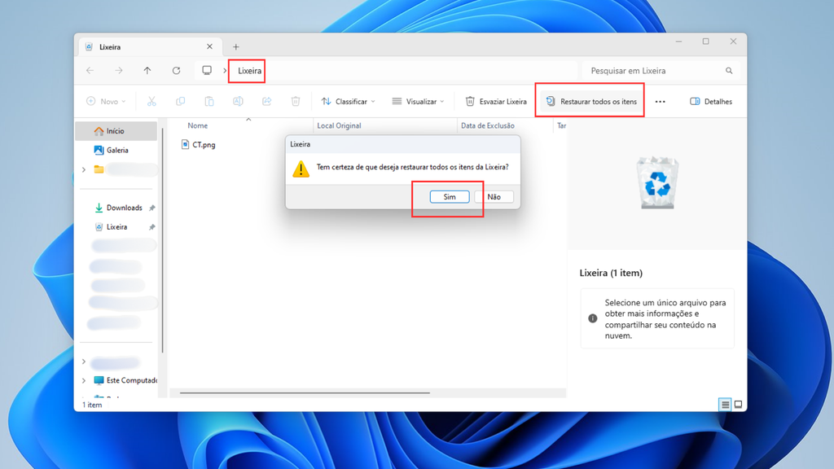This screenshot has height=469, width=834.
Task: Select Início in the sidebar
Action: click(116, 131)
